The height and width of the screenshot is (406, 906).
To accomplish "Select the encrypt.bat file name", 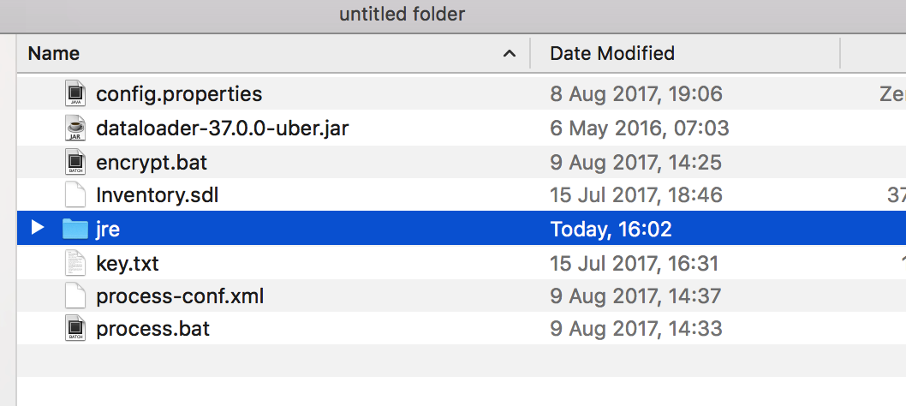I will (x=152, y=162).
